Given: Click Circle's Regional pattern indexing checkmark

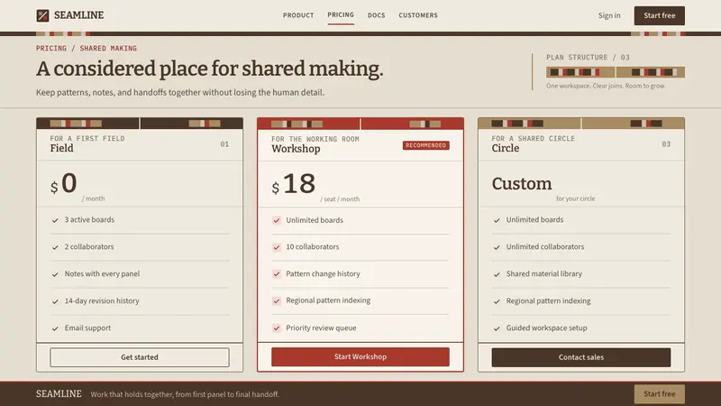Looking at the screenshot, I should pyautogui.click(x=497, y=302).
